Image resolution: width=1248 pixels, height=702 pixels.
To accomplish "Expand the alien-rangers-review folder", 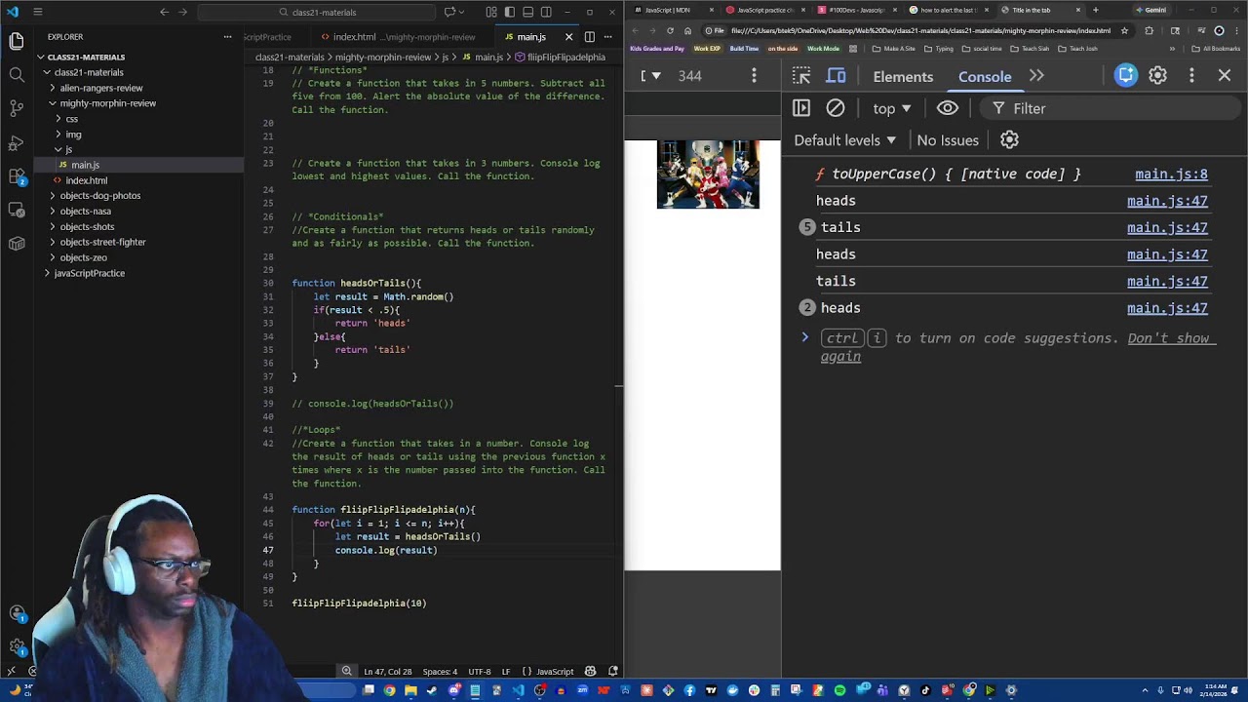I will click(x=100, y=88).
